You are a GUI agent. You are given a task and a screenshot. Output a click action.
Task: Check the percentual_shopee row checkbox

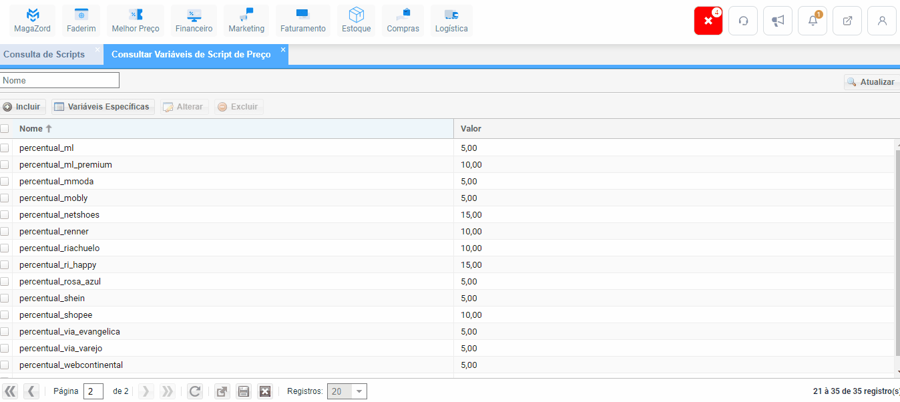tap(5, 315)
